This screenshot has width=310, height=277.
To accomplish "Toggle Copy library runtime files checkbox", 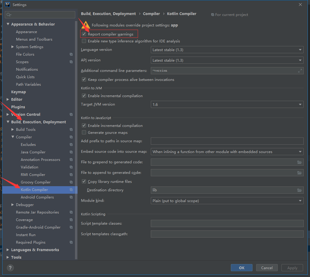I will coord(84,181).
